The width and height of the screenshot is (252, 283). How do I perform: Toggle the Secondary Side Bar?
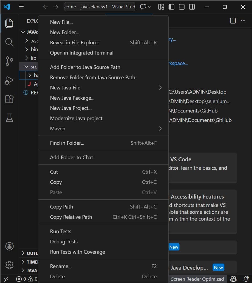pos(192,7)
